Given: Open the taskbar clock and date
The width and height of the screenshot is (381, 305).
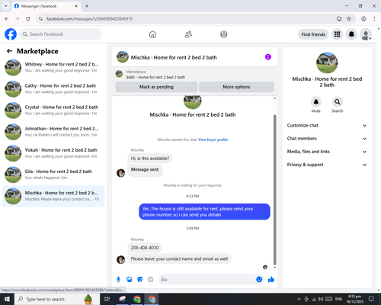Looking at the screenshot, I should point(354,299).
